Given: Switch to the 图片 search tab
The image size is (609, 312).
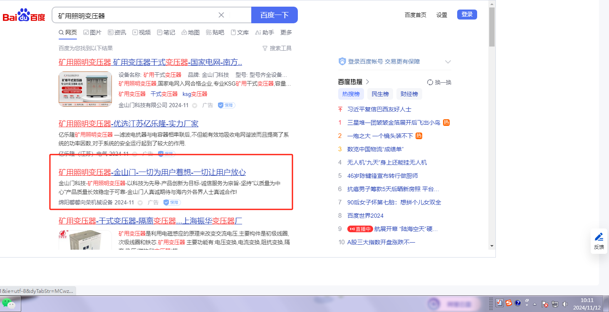Looking at the screenshot, I should [92, 32].
